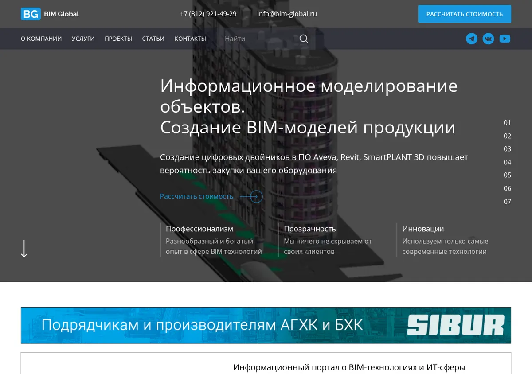
Task: Open the SIBUR banner for АГХК и БХК
Action: (x=266, y=325)
